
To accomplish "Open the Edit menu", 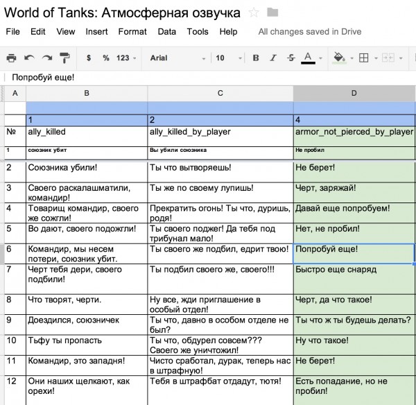I will pyautogui.click(x=38, y=32).
